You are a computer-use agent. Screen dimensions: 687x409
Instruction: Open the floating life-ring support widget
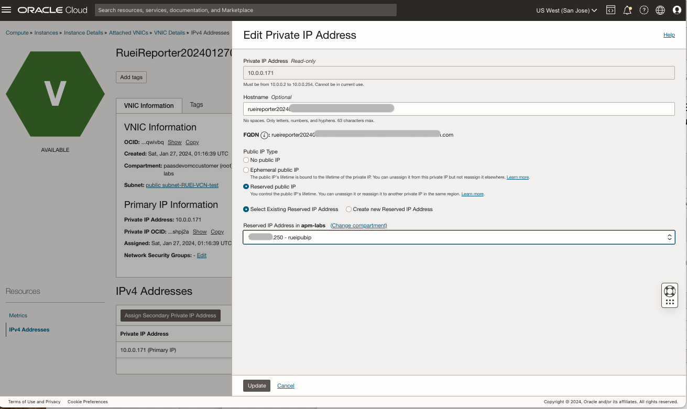(669, 291)
